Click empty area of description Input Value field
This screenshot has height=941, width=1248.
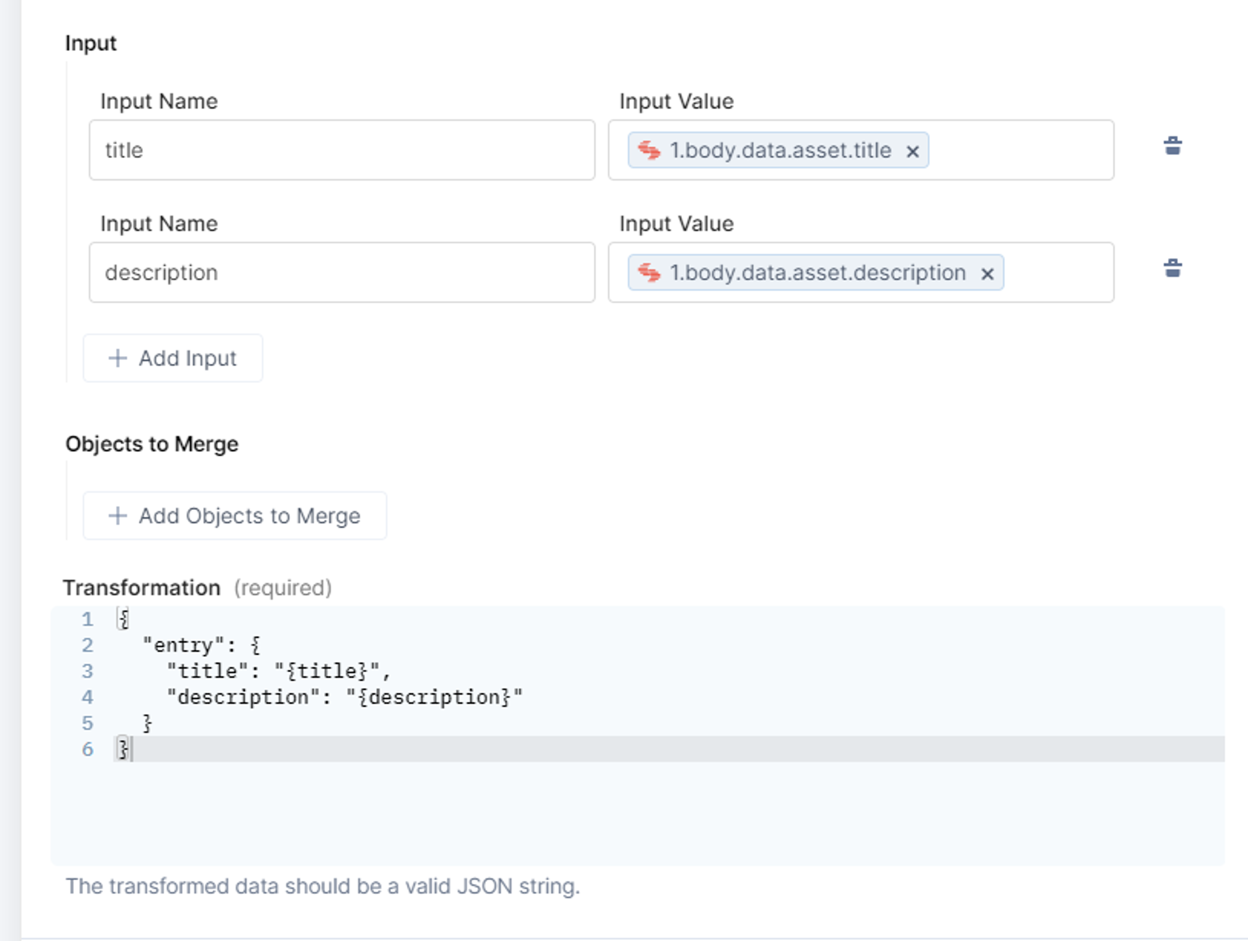coord(1059,272)
